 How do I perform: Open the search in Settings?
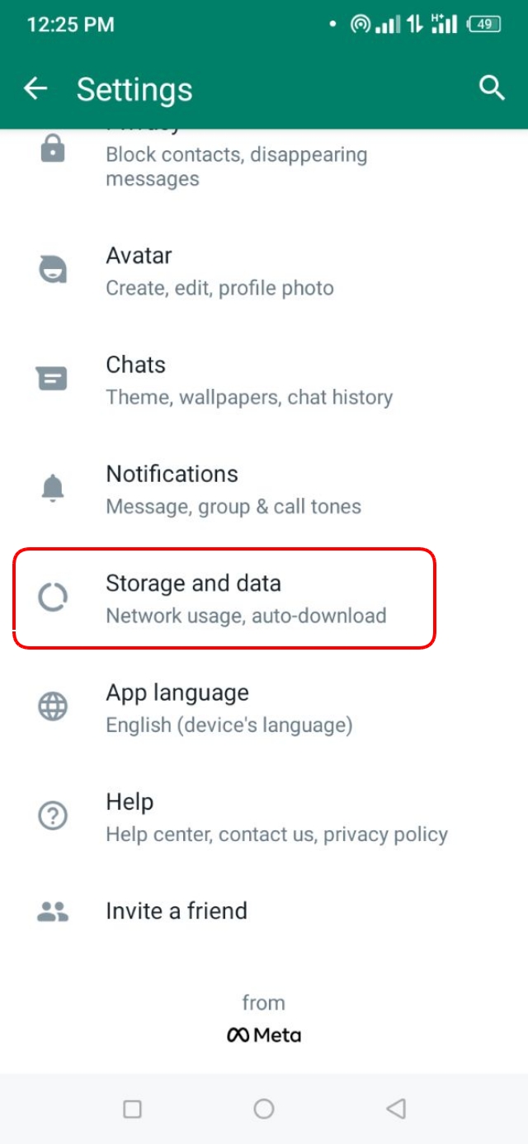(493, 87)
